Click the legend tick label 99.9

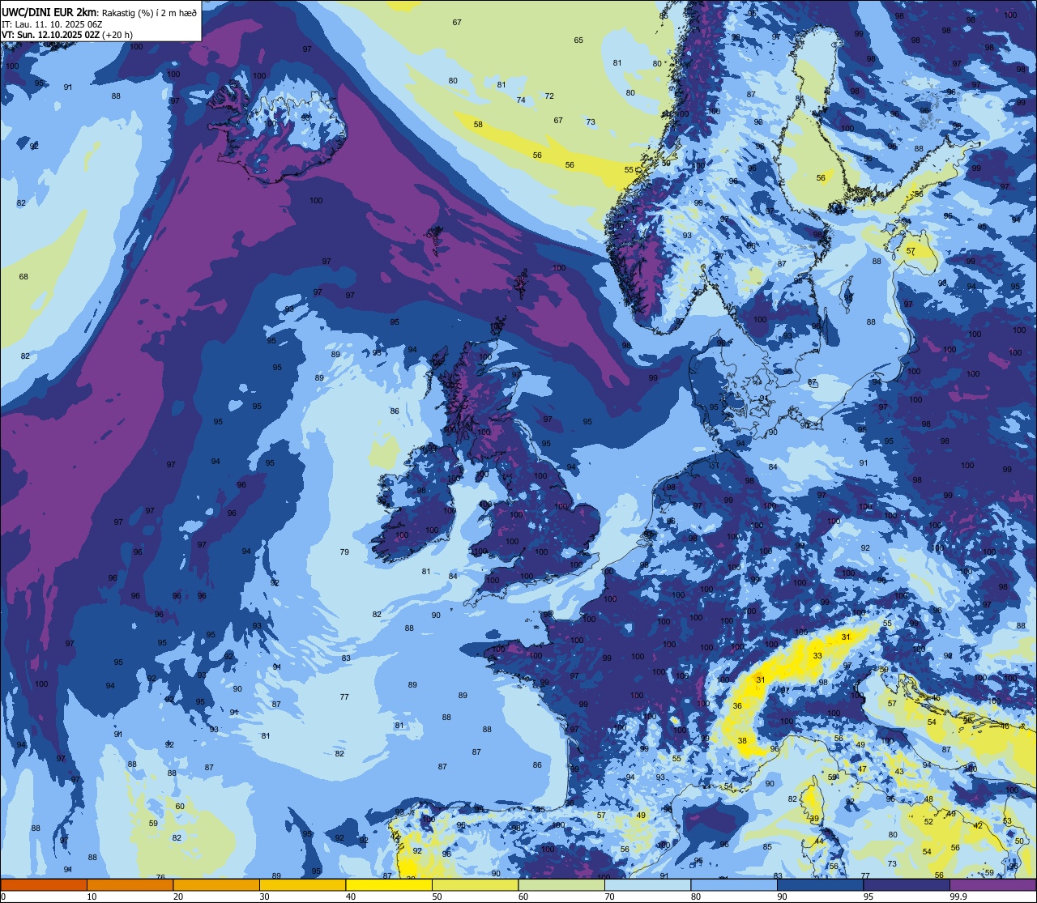coord(960,897)
